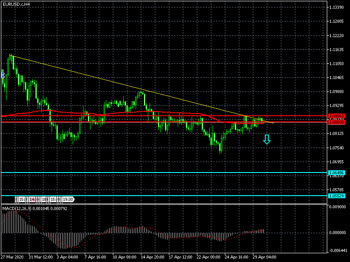Click the blue diamond marker at left edge
350x262 pixels.
tap(3, 75)
